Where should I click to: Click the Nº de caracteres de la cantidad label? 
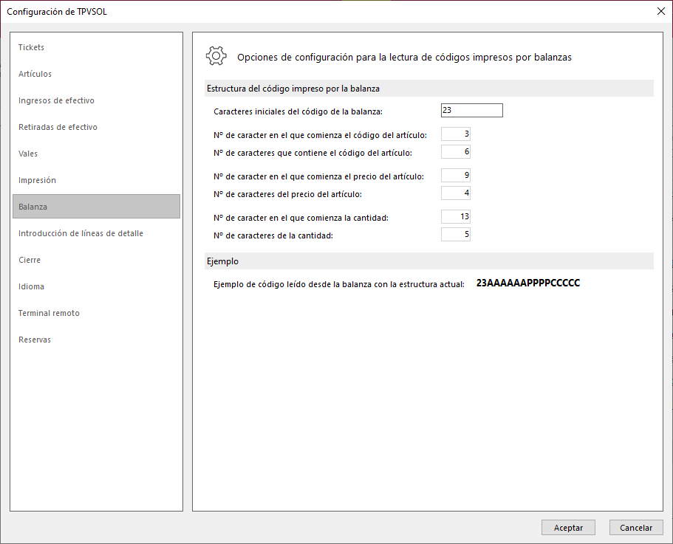[x=273, y=235]
